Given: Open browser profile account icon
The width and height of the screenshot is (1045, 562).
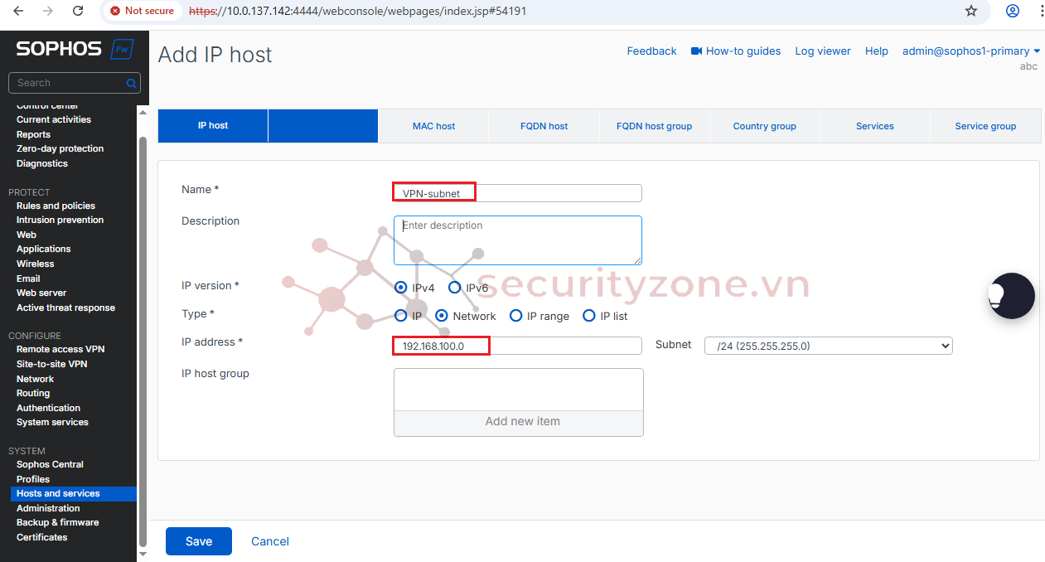Looking at the screenshot, I should (1012, 11).
